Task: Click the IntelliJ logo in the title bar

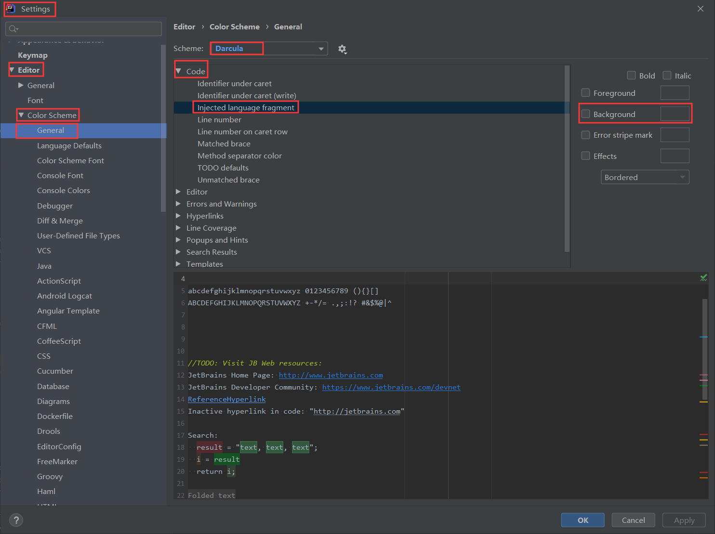Action: [x=10, y=8]
